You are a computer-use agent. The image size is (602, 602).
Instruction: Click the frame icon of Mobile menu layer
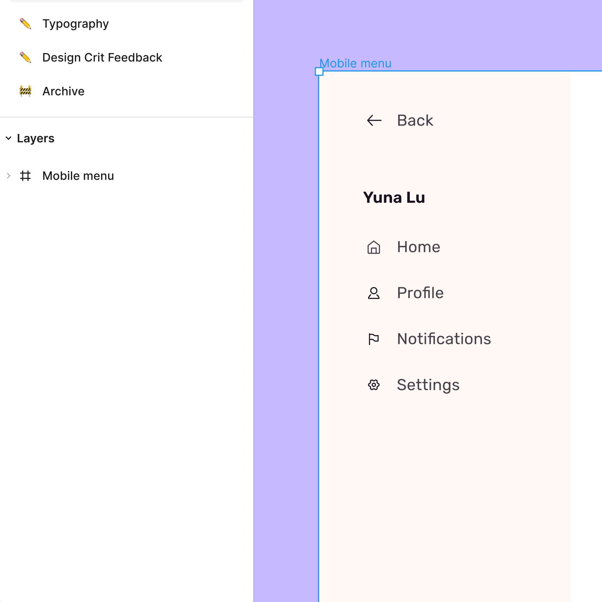pyautogui.click(x=25, y=176)
